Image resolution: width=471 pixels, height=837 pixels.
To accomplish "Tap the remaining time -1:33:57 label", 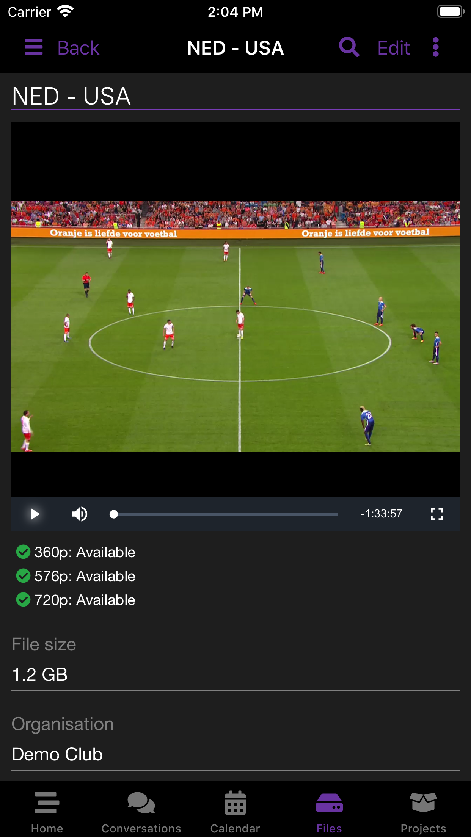I will [381, 514].
